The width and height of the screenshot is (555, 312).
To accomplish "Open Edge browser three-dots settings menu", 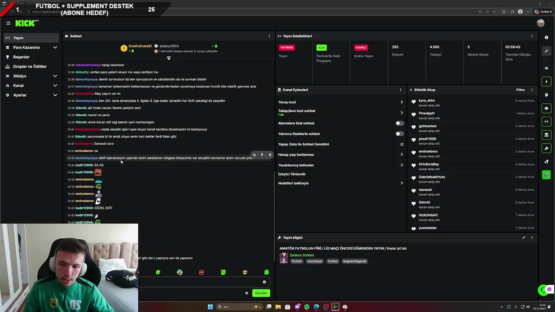I will [x=529, y=12].
